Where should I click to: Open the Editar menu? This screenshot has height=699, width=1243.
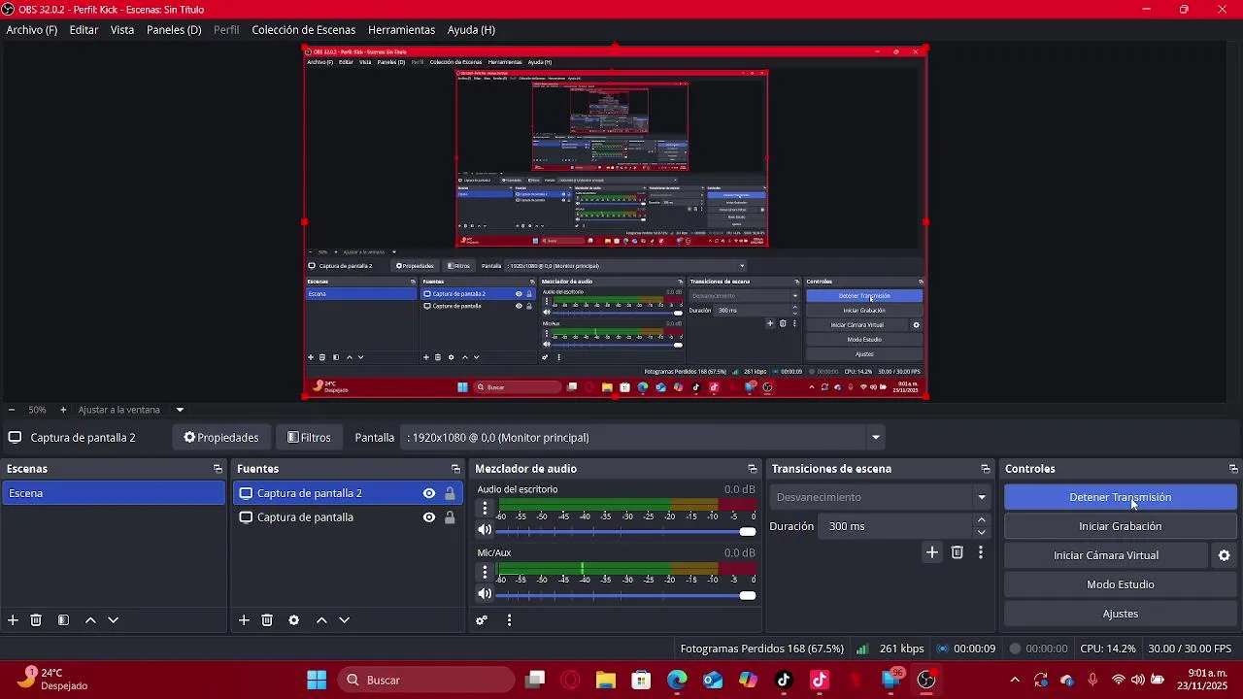pyautogui.click(x=84, y=30)
